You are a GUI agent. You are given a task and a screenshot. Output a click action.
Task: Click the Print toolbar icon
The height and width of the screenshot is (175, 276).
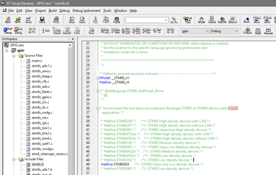pos(56,20)
